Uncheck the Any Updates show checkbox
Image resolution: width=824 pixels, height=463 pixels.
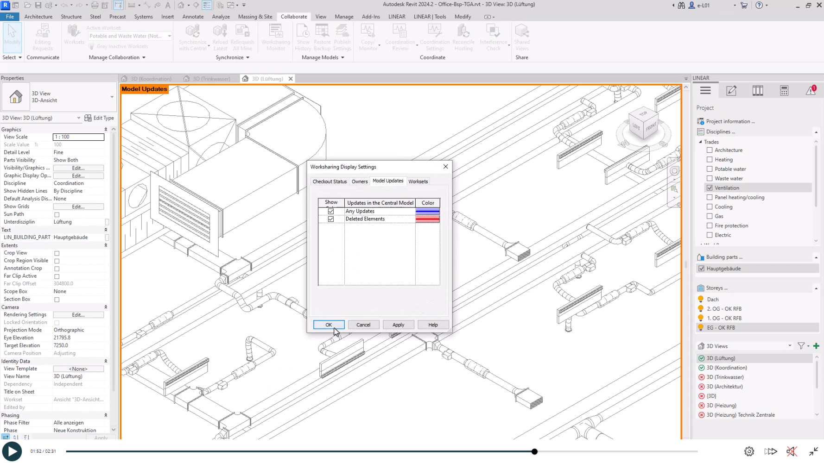331,211
